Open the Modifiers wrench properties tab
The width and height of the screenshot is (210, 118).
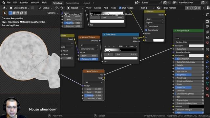pyautogui.click(x=207, y=62)
